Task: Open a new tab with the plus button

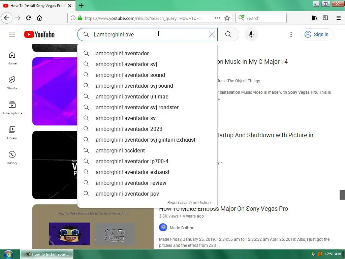Action: [81, 5]
